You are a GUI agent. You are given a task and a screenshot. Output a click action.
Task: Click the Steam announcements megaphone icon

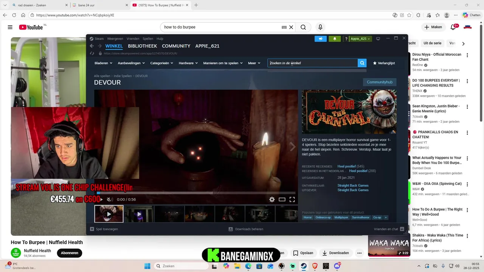(x=320, y=39)
